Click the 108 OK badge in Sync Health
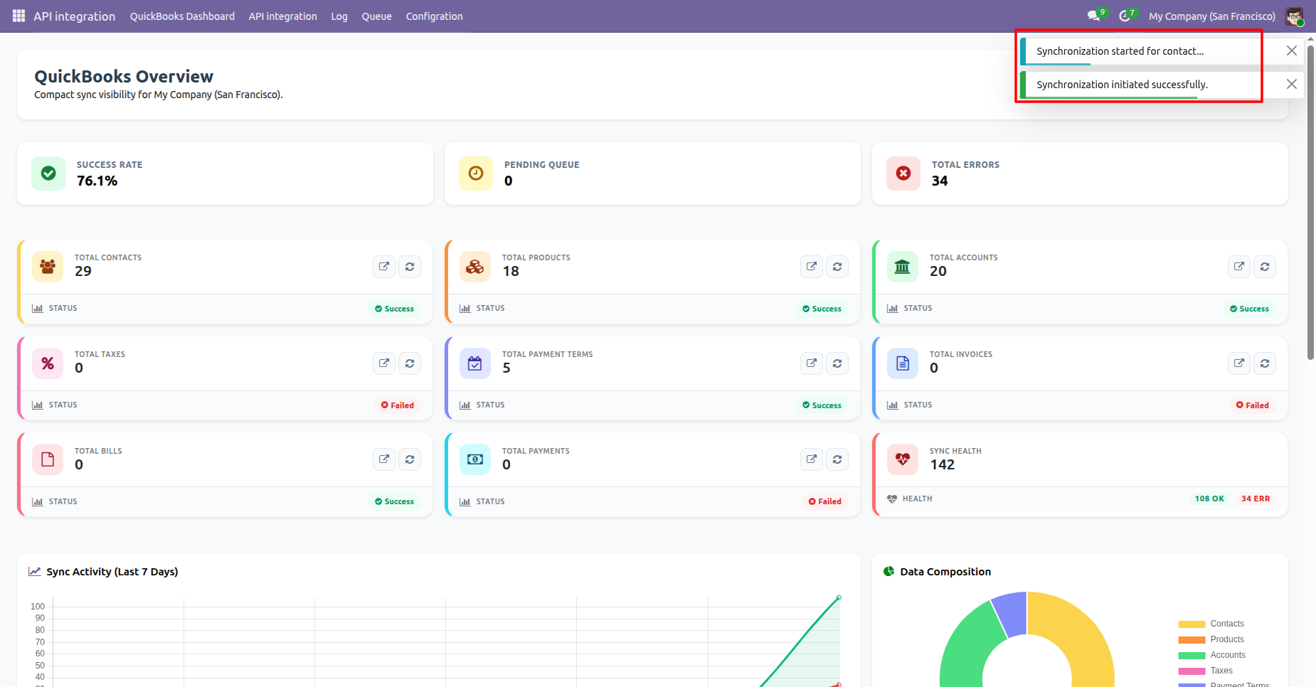Screen dimensions: 1316x687 tap(1209, 499)
